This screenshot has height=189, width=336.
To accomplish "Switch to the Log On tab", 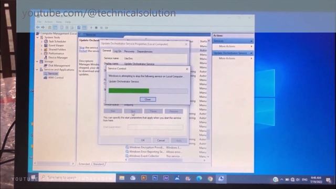I will click(117, 51).
